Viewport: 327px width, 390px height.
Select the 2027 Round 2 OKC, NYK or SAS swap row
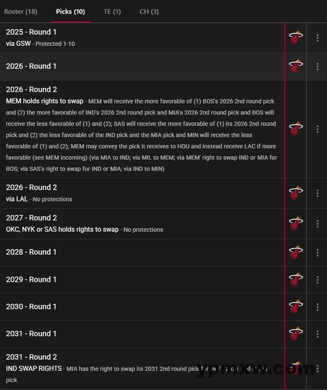[x=142, y=224]
